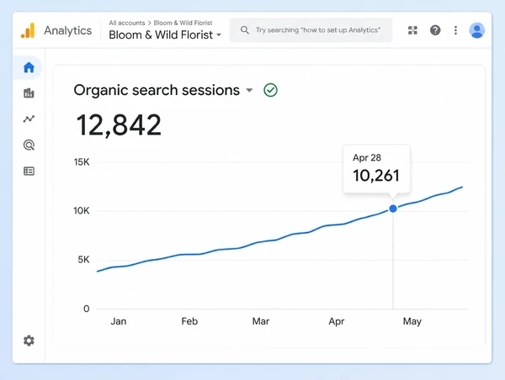Click the total sessions value 12,842
Image resolution: width=505 pixels, height=380 pixels.
(119, 125)
